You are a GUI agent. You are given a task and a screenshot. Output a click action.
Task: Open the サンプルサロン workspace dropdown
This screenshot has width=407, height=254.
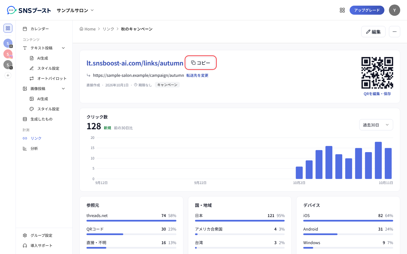click(x=75, y=10)
